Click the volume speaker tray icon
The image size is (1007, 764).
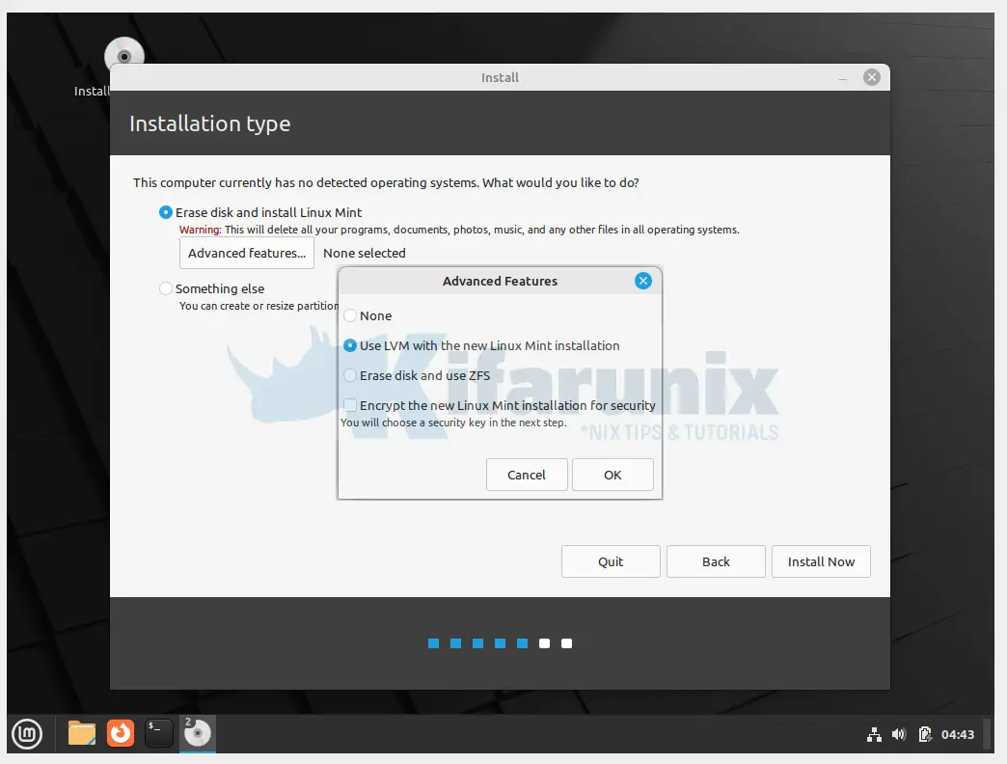(x=898, y=734)
